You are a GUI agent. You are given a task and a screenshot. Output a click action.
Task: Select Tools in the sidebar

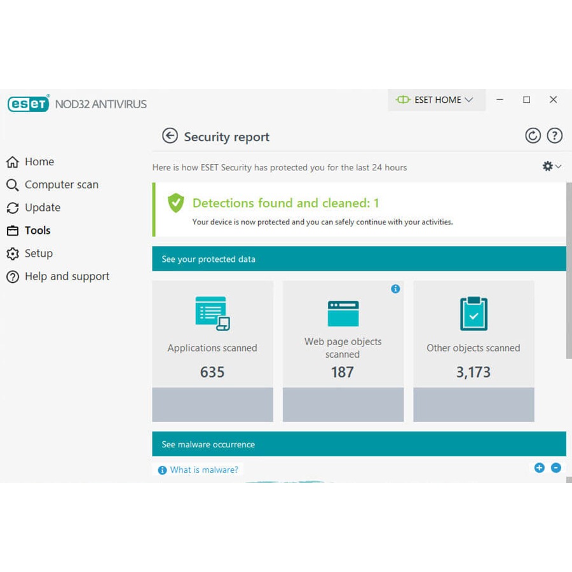pyautogui.click(x=37, y=231)
